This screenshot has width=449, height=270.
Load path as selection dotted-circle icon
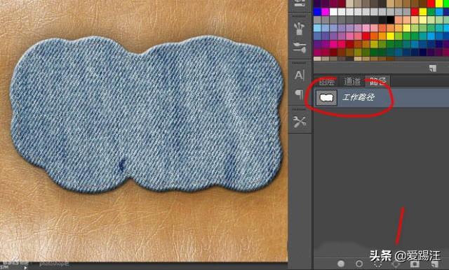click(378, 264)
